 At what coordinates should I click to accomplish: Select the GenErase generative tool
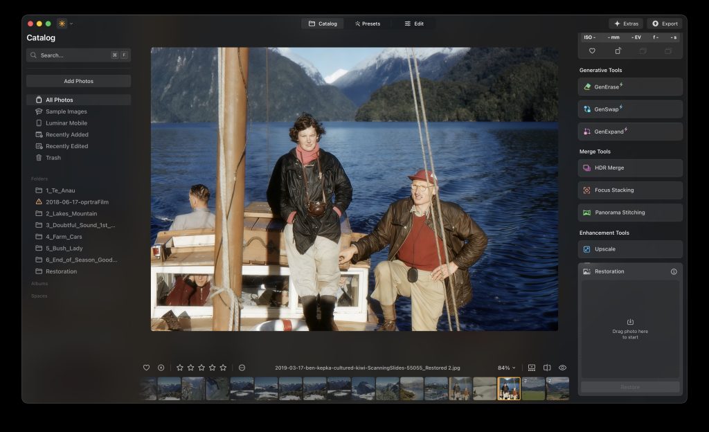click(629, 87)
